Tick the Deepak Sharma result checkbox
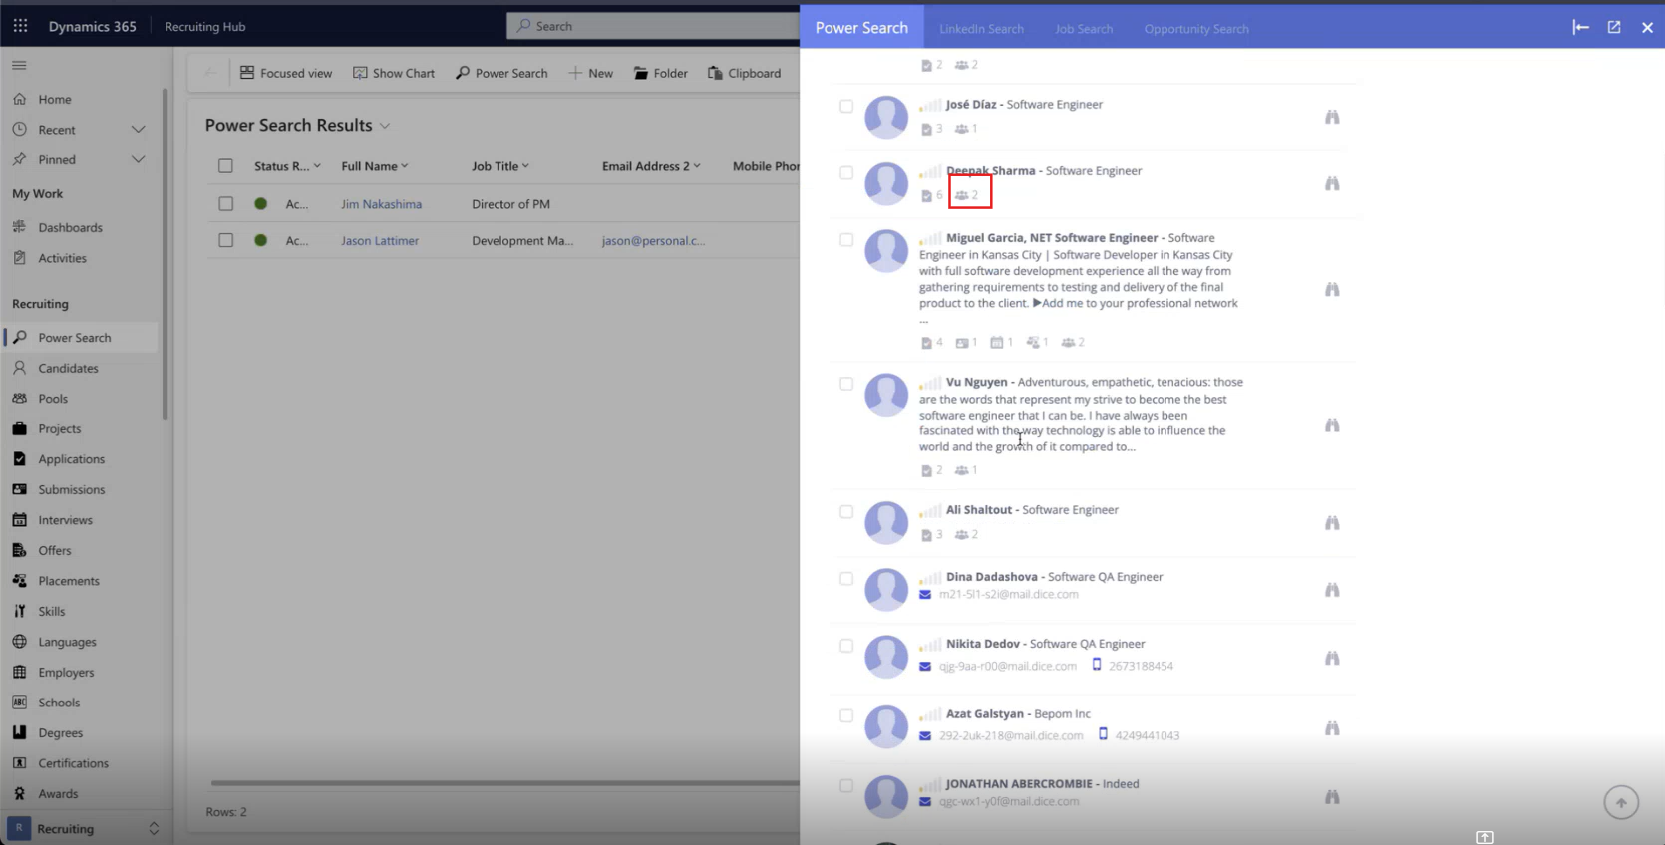The image size is (1665, 845). tap(846, 172)
